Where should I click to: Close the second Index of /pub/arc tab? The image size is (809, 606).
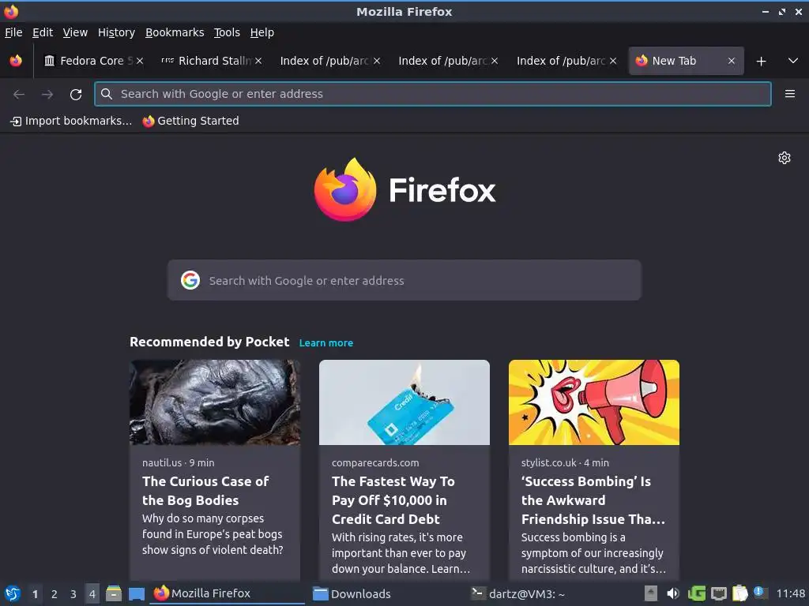[x=495, y=61]
